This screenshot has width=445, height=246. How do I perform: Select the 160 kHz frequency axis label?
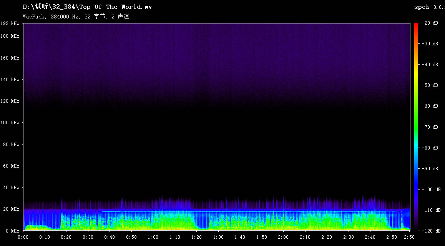pyautogui.click(x=10, y=58)
